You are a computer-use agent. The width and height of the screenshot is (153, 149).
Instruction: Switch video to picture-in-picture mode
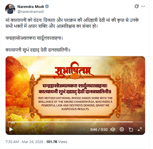coord(131,130)
